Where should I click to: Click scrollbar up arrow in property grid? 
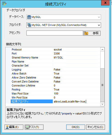point(102,49)
